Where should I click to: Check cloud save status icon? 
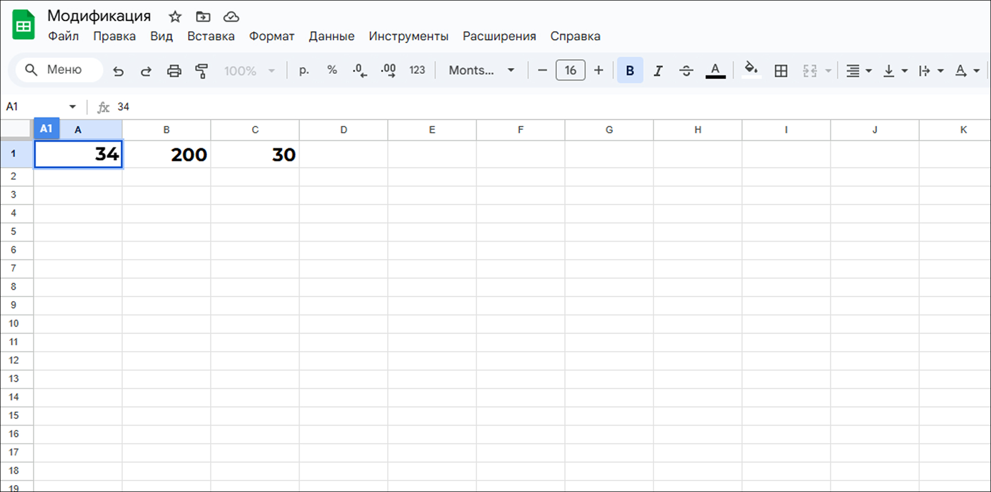231,17
